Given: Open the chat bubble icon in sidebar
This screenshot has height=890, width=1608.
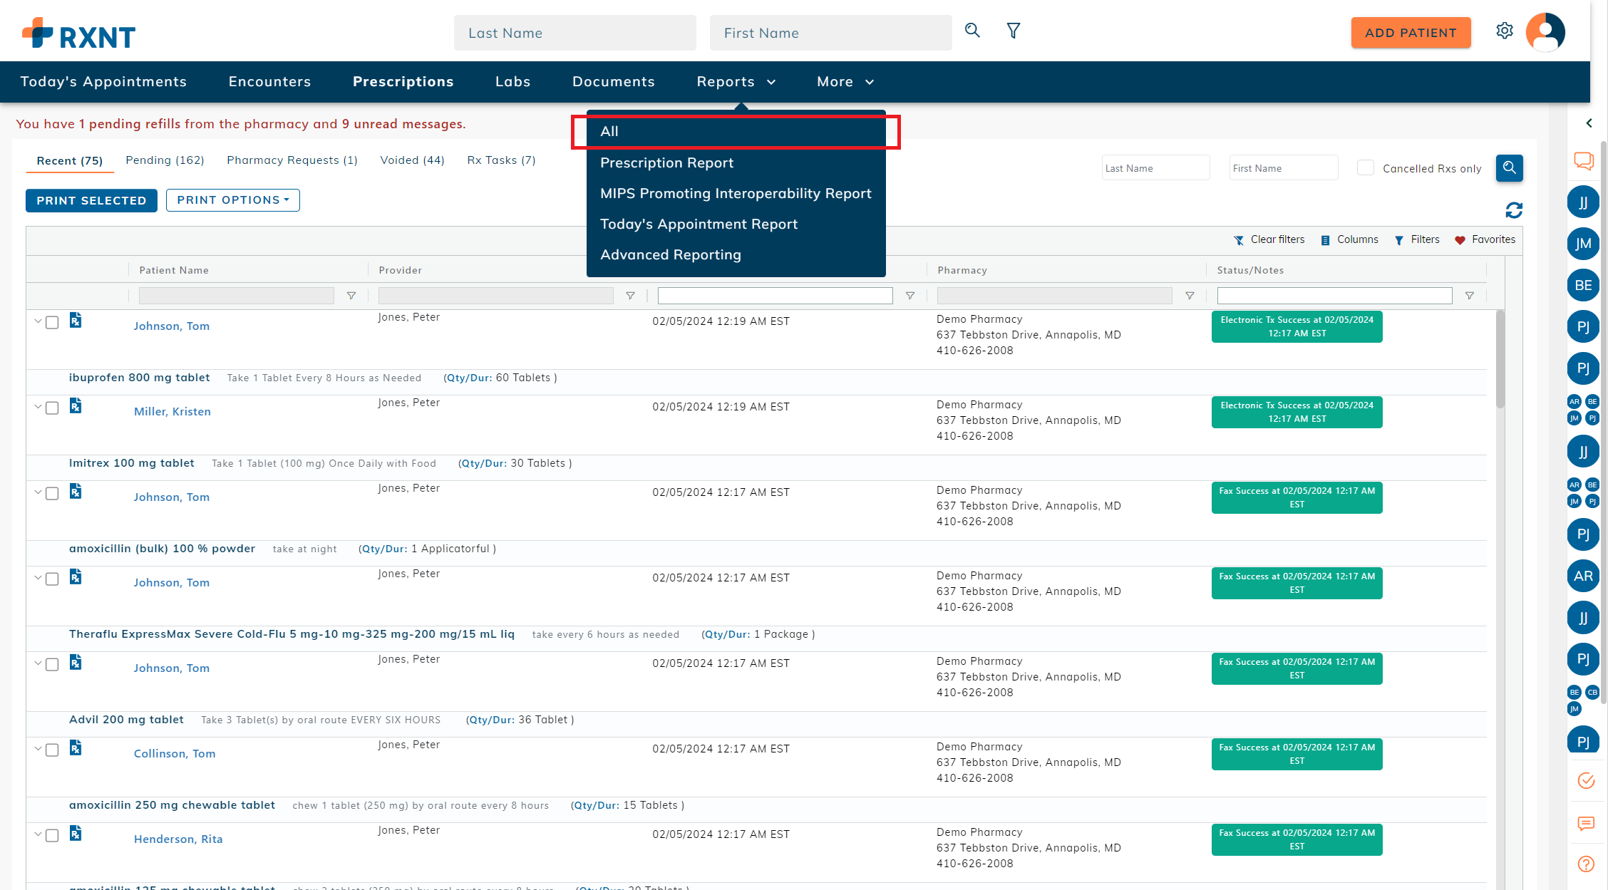Looking at the screenshot, I should [x=1584, y=161].
